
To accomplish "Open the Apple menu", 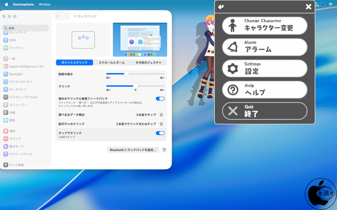I will pos(6,4).
